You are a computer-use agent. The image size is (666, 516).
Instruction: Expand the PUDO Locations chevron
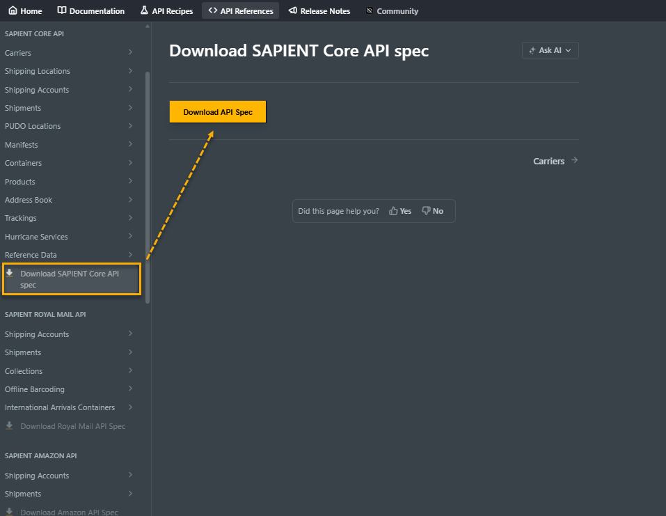pyautogui.click(x=130, y=126)
